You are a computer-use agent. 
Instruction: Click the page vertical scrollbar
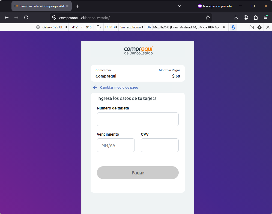coord(271,93)
